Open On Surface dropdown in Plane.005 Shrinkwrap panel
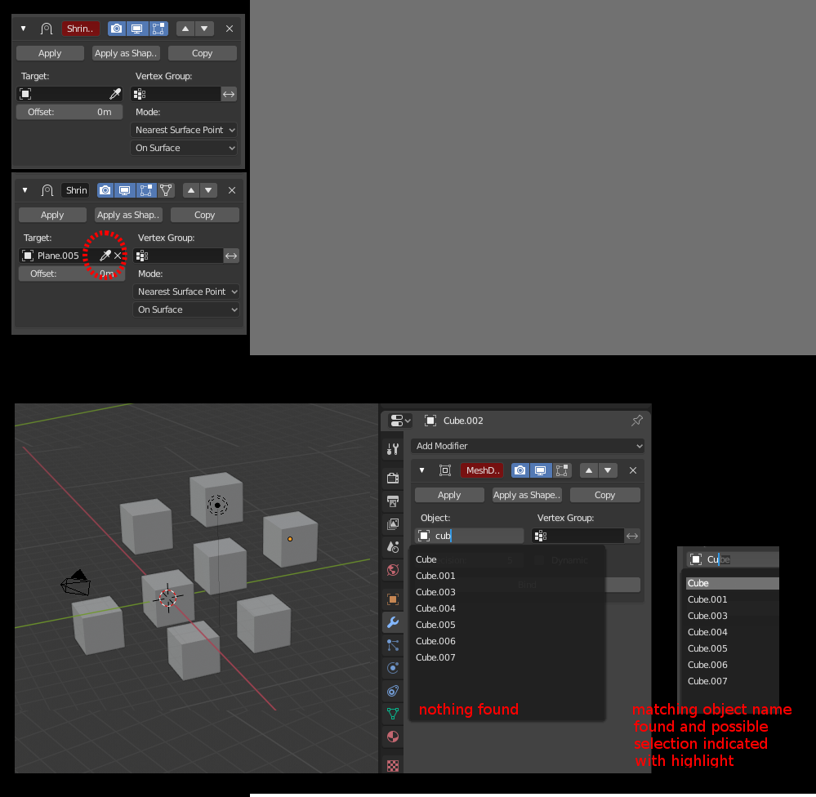The height and width of the screenshot is (797, 816). tap(185, 309)
